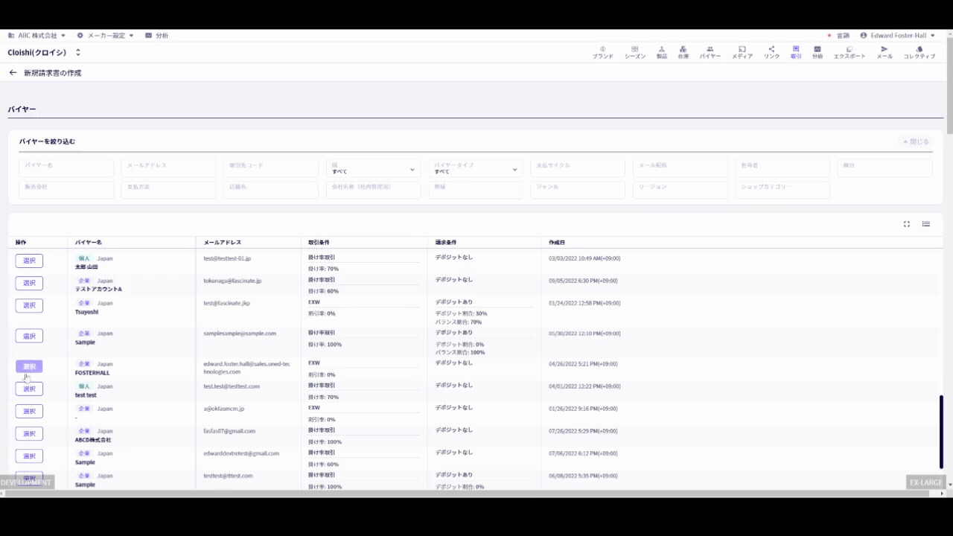This screenshot has width=953, height=536.
Task: Open the Edward Foster-Hall account dropdown
Action: (x=898, y=35)
